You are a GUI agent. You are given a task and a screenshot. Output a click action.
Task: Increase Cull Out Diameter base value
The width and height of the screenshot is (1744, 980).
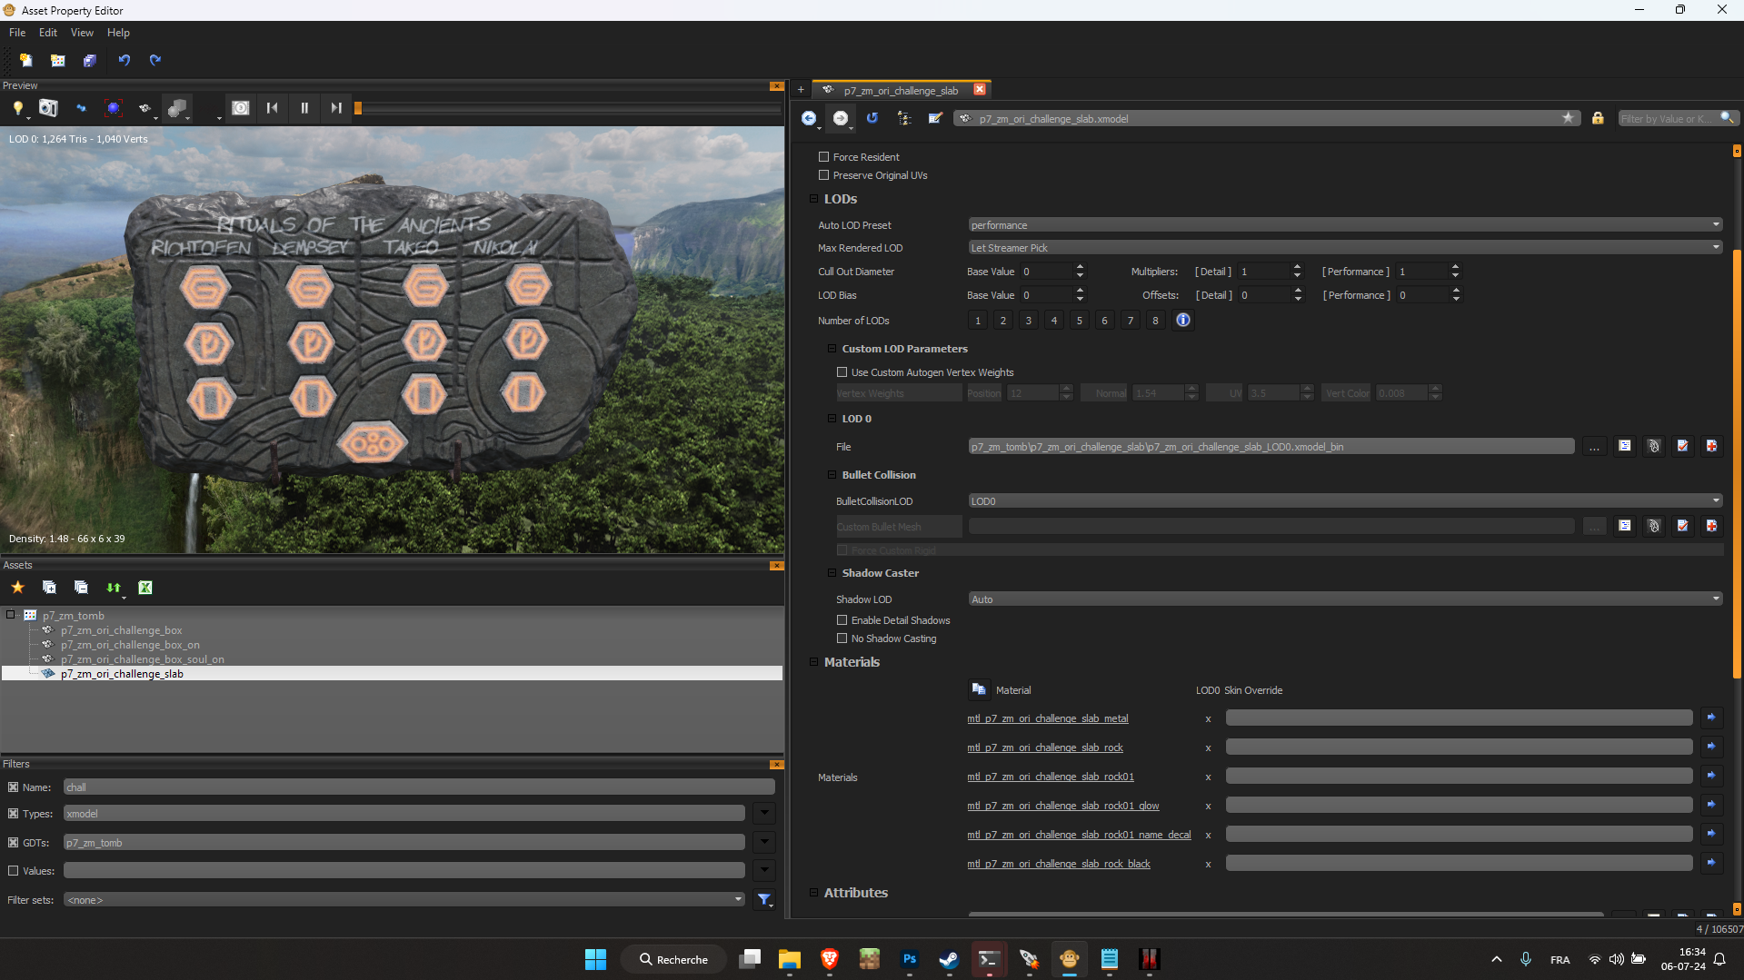[1080, 267]
